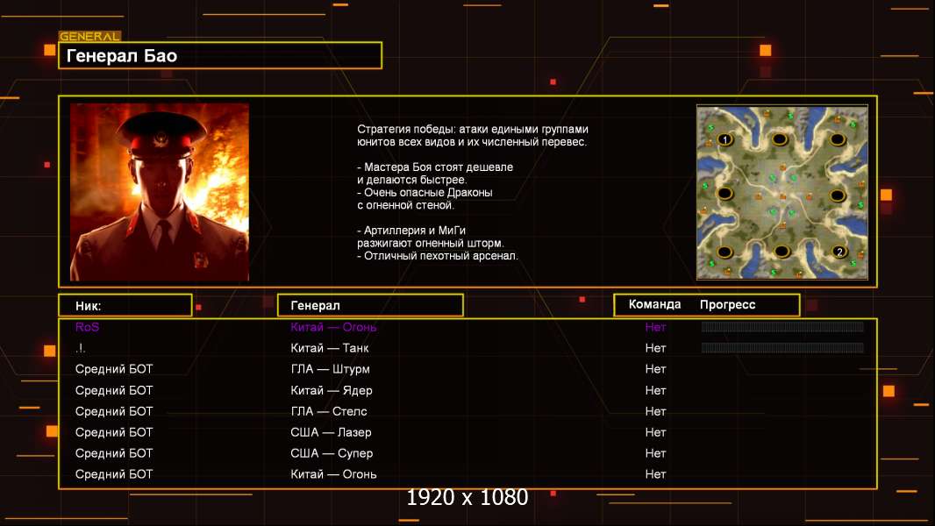The width and height of the screenshot is (935, 526).
Task: Click the 'США — Лазер' general entry
Action: [331, 432]
